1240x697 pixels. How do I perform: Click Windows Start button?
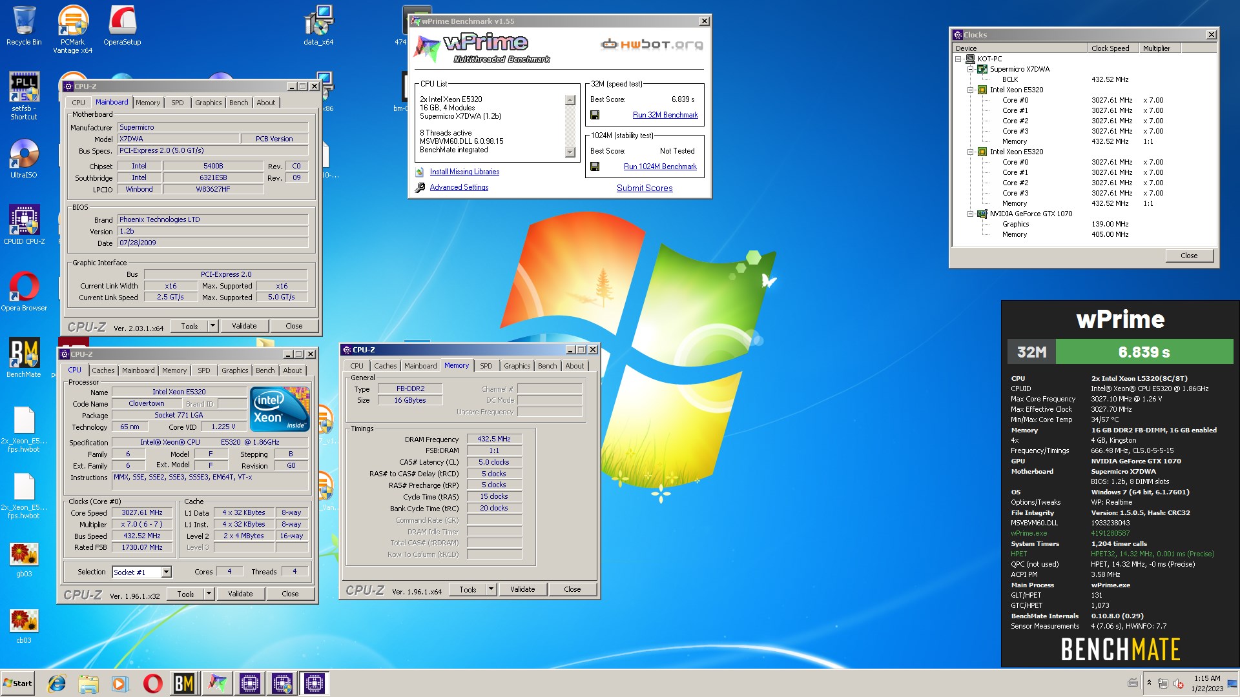point(18,683)
